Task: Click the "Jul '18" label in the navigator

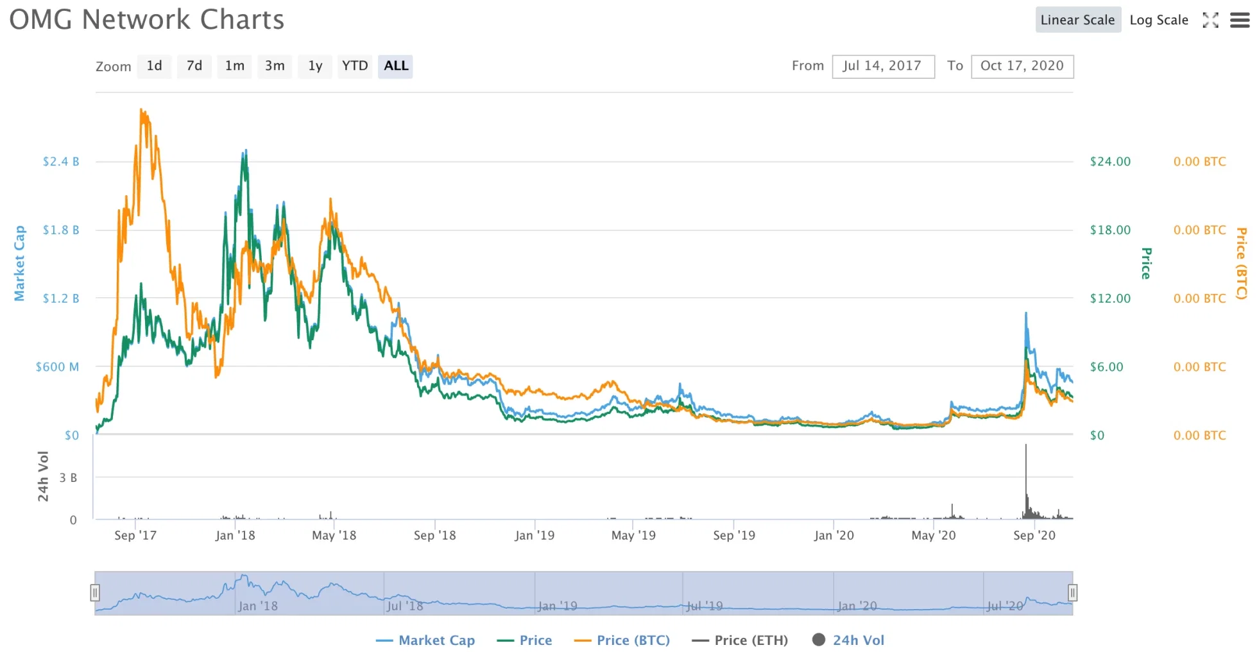Action: point(405,606)
